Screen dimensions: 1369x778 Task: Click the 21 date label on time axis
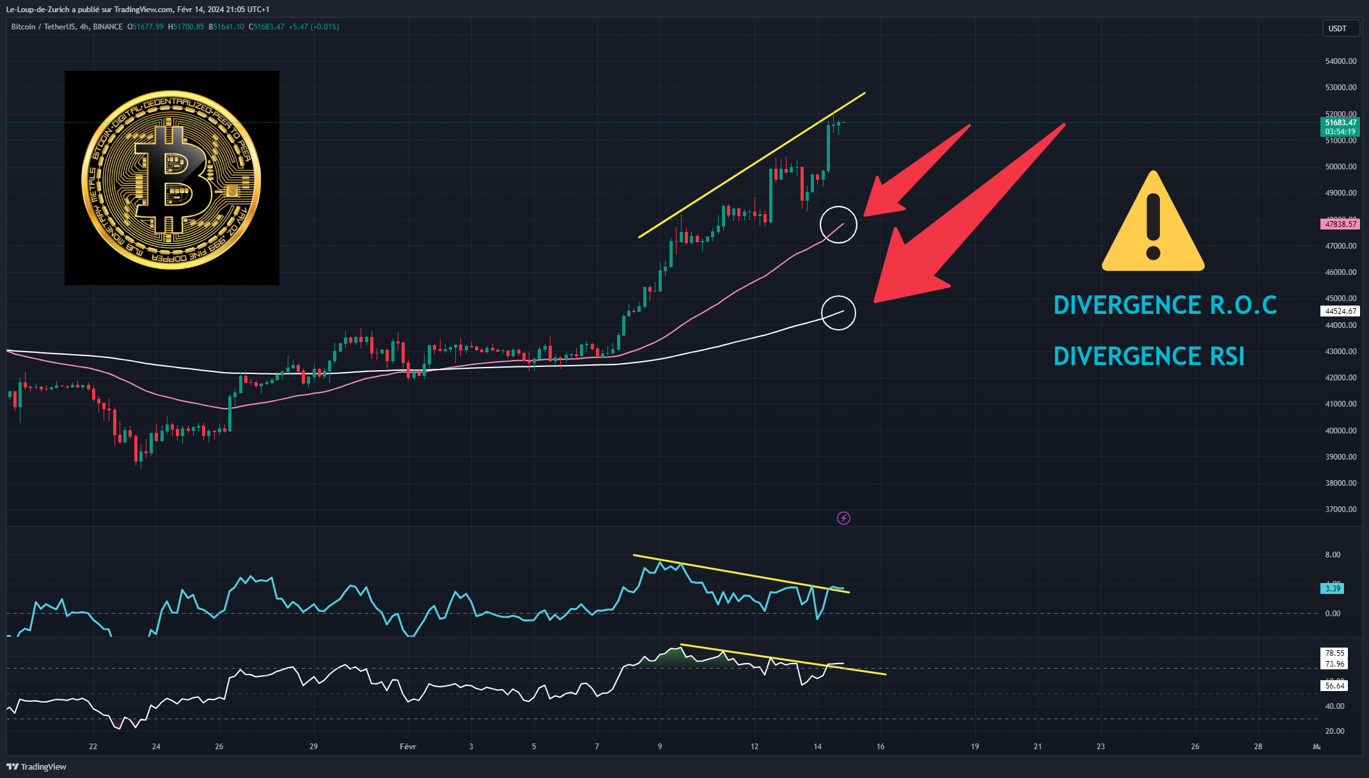(x=1038, y=747)
